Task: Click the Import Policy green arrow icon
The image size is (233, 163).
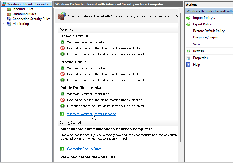Action: (x=188, y=18)
